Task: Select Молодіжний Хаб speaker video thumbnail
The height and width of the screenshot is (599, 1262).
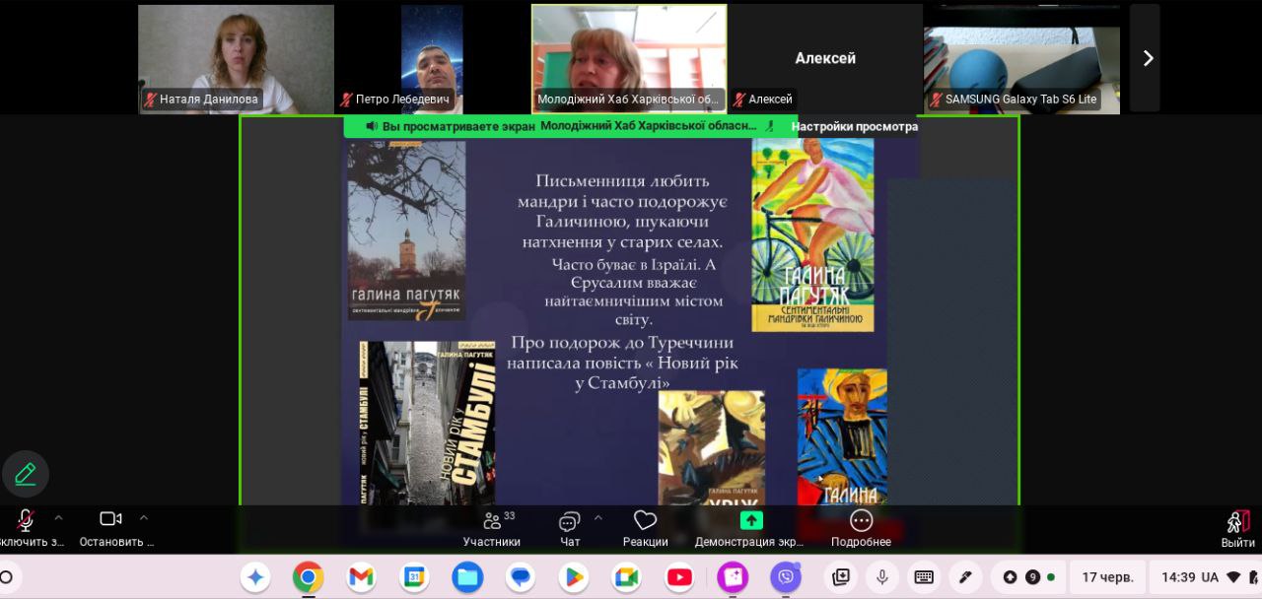Action: [629, 58]
